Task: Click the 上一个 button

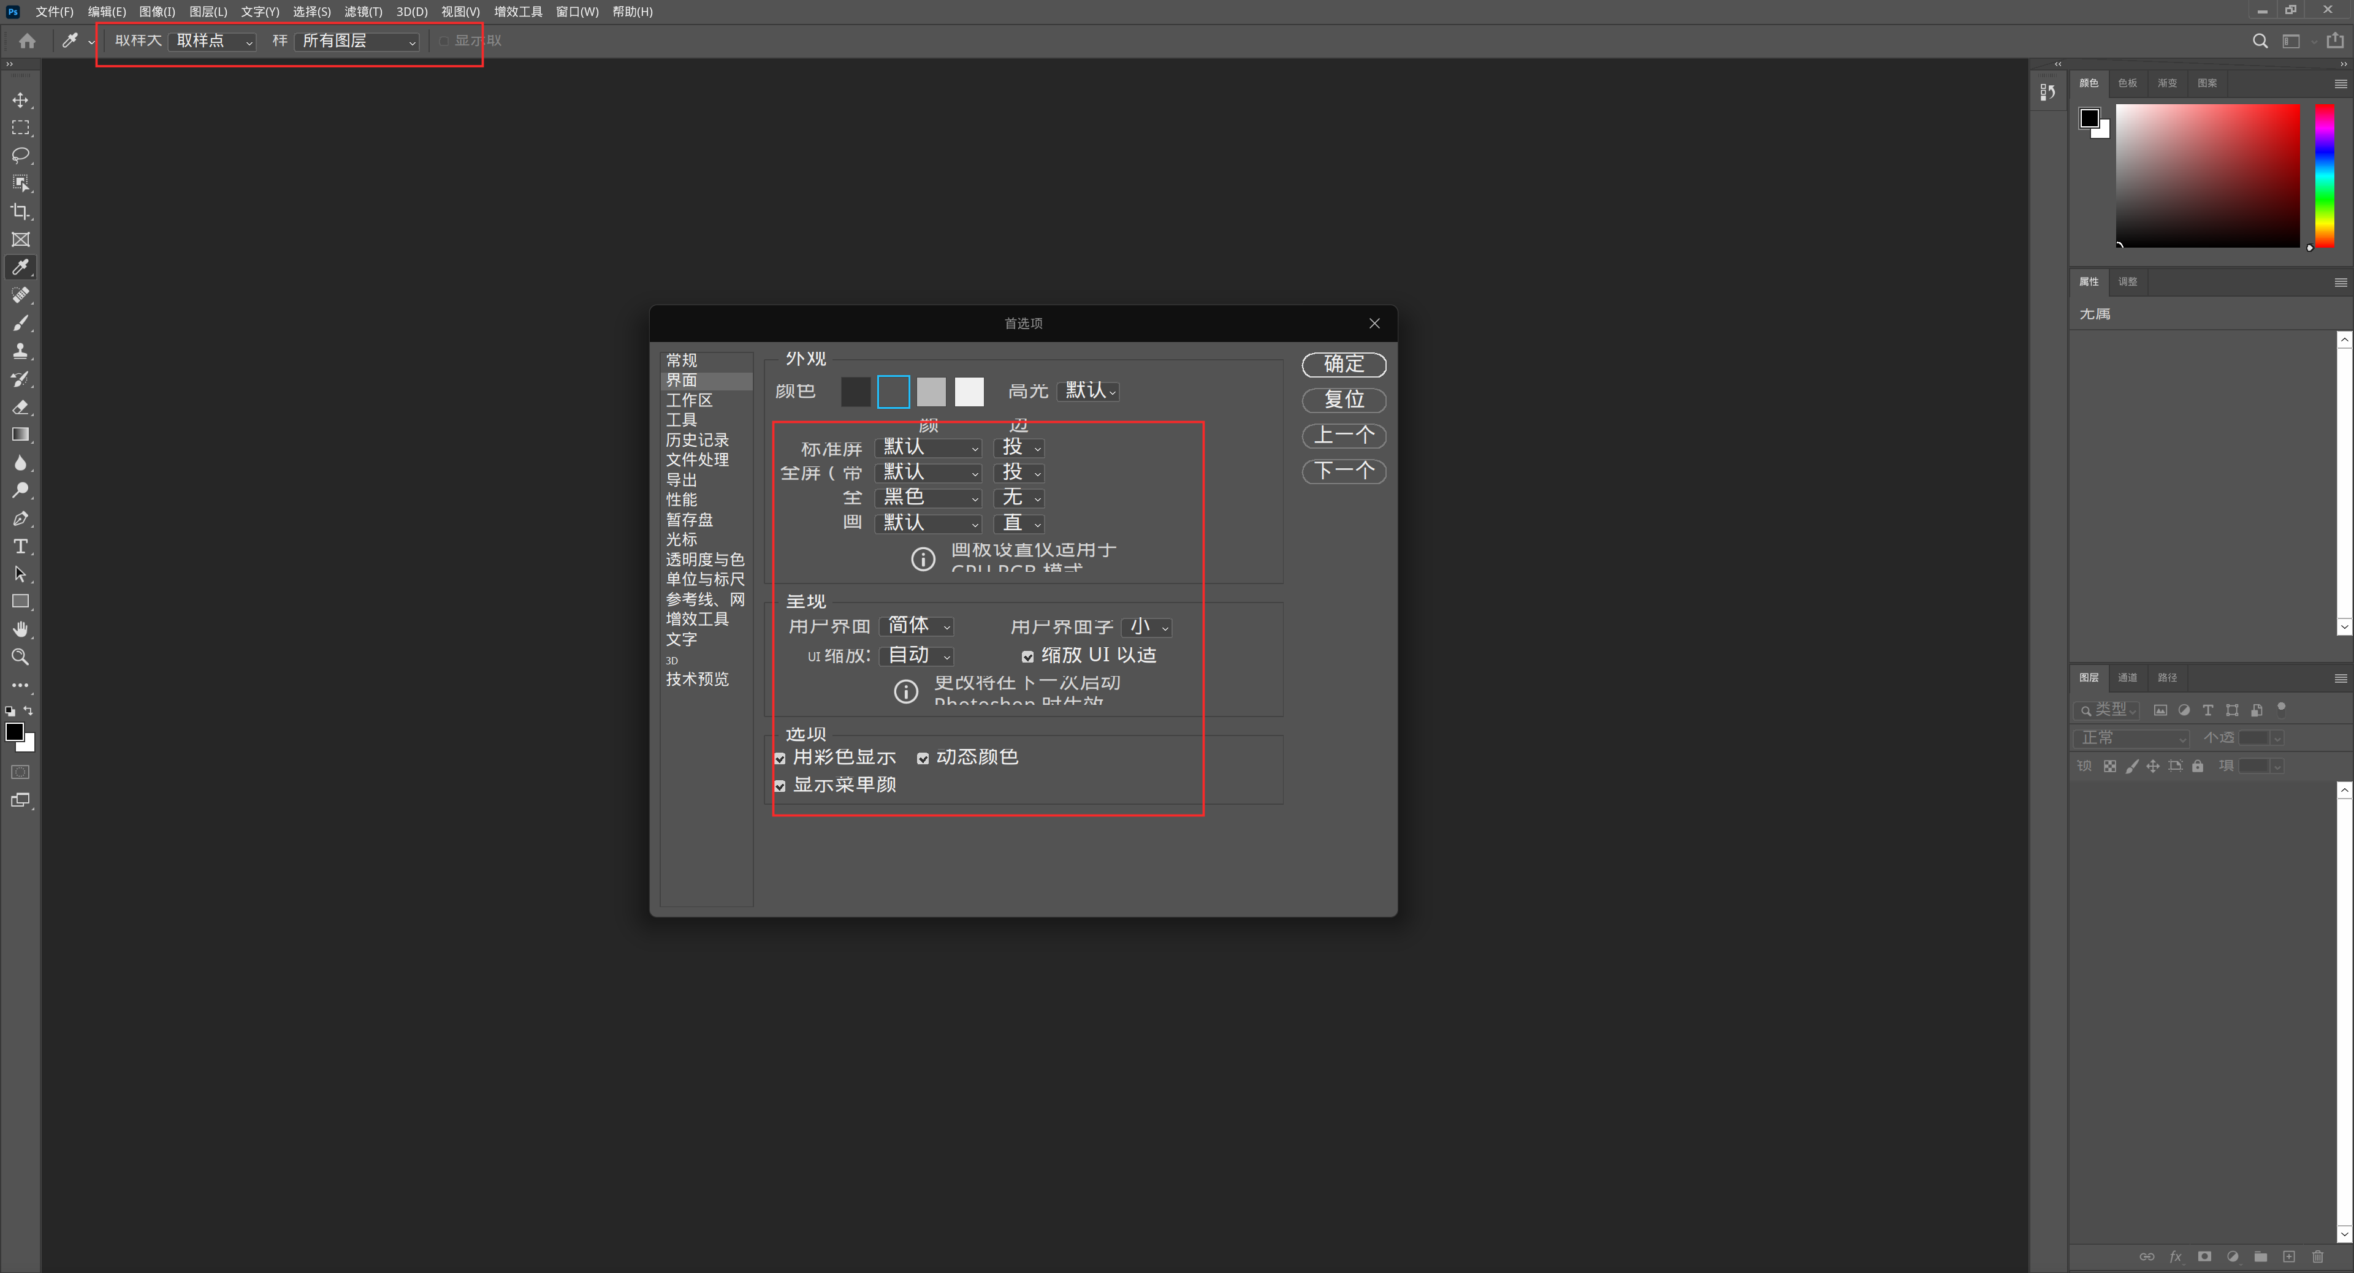Action: 1343,436
